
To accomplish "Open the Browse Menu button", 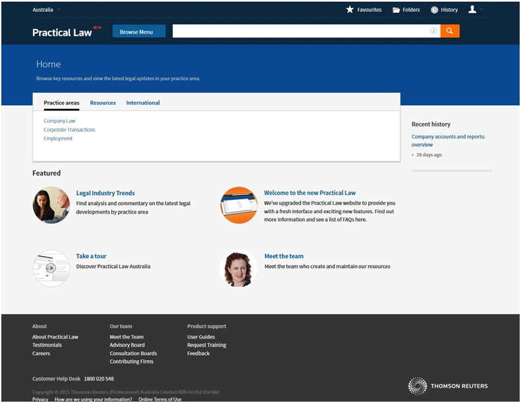I will pyautogui.click(x=139, y=31).
